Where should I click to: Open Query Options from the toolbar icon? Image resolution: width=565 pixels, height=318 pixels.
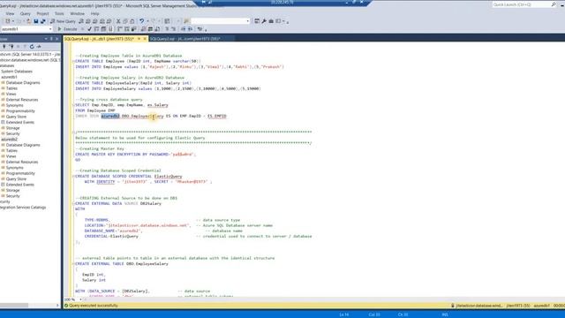103,29
